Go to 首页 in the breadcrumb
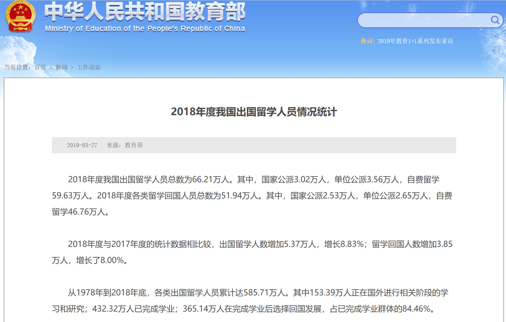The image size is (506, 322). (x=40, y=67)
